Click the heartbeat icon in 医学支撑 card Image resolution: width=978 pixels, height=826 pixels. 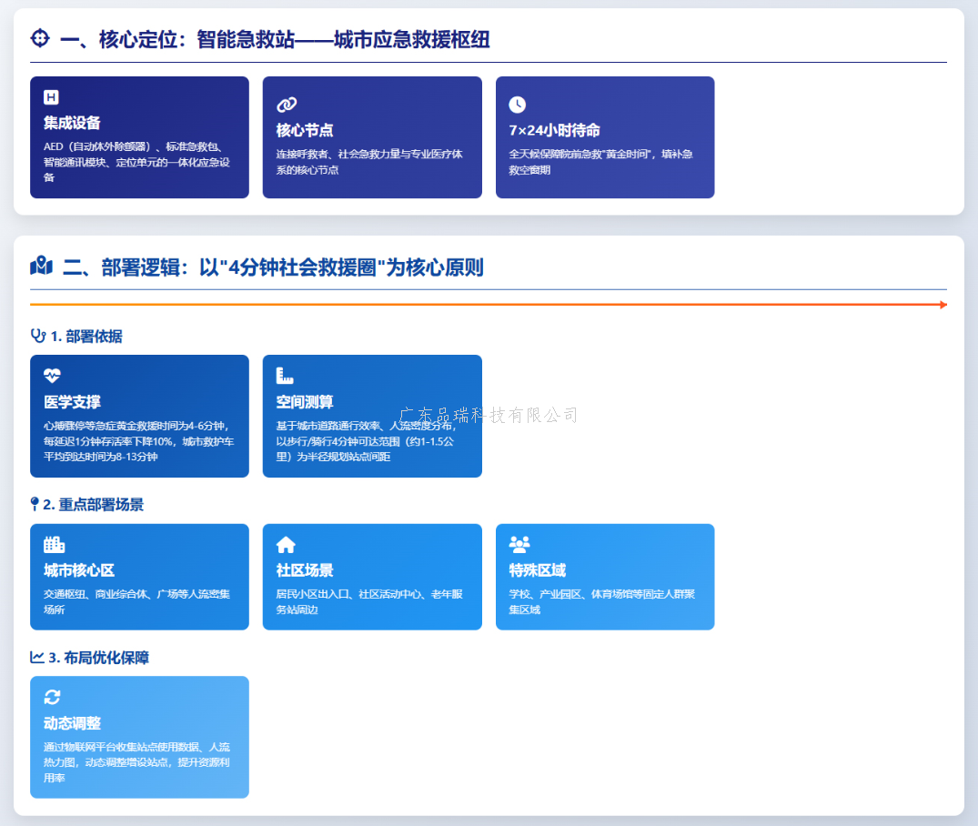coord(52,375)
